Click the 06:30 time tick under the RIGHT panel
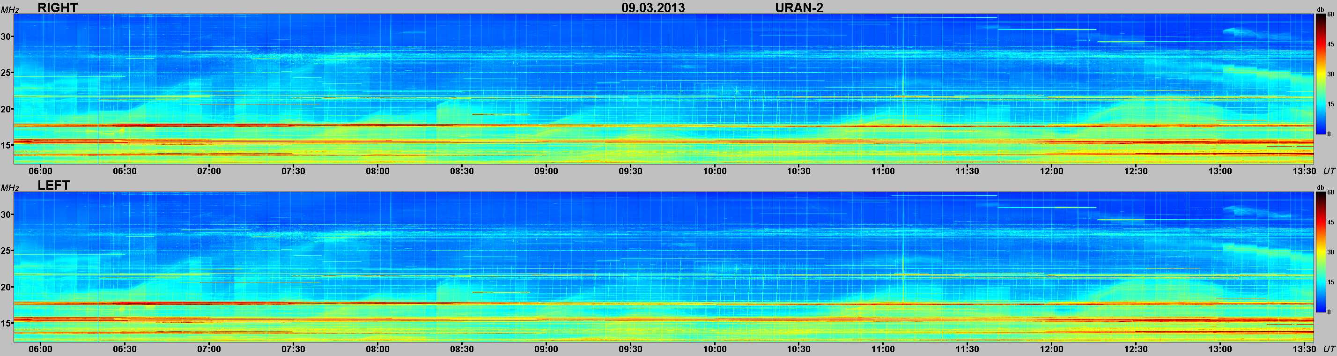The height and width of the screenshot is (356, 1337). (125, 171)
